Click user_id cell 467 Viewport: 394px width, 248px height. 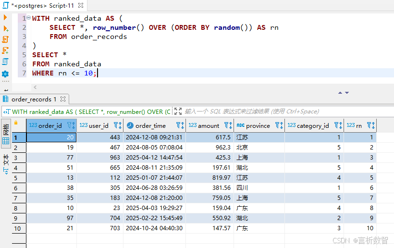pos(100,148)
